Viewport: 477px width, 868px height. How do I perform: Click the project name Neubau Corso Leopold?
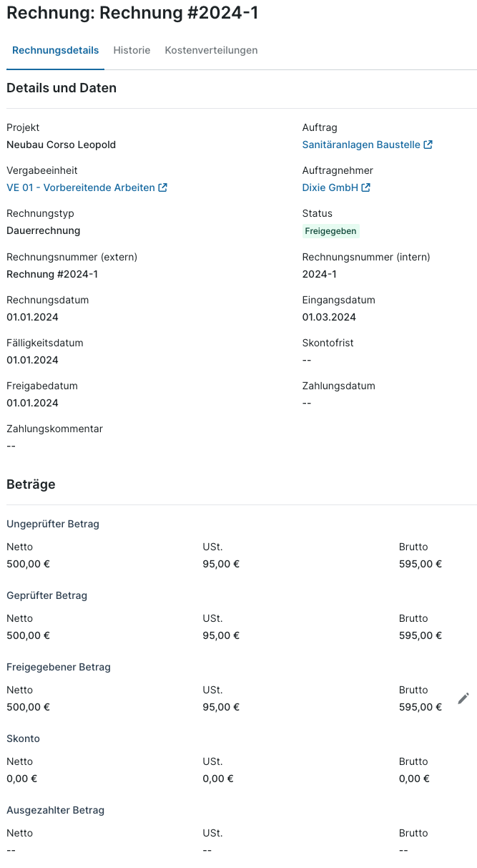pos(61,145)
